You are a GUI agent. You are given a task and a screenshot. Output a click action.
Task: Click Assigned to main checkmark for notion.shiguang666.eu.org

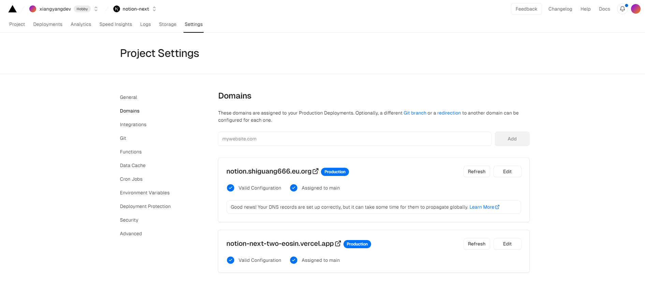tap(294, 188)
